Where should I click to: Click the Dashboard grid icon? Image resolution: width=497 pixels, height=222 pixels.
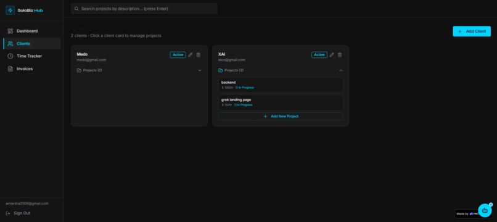[10, 31]
